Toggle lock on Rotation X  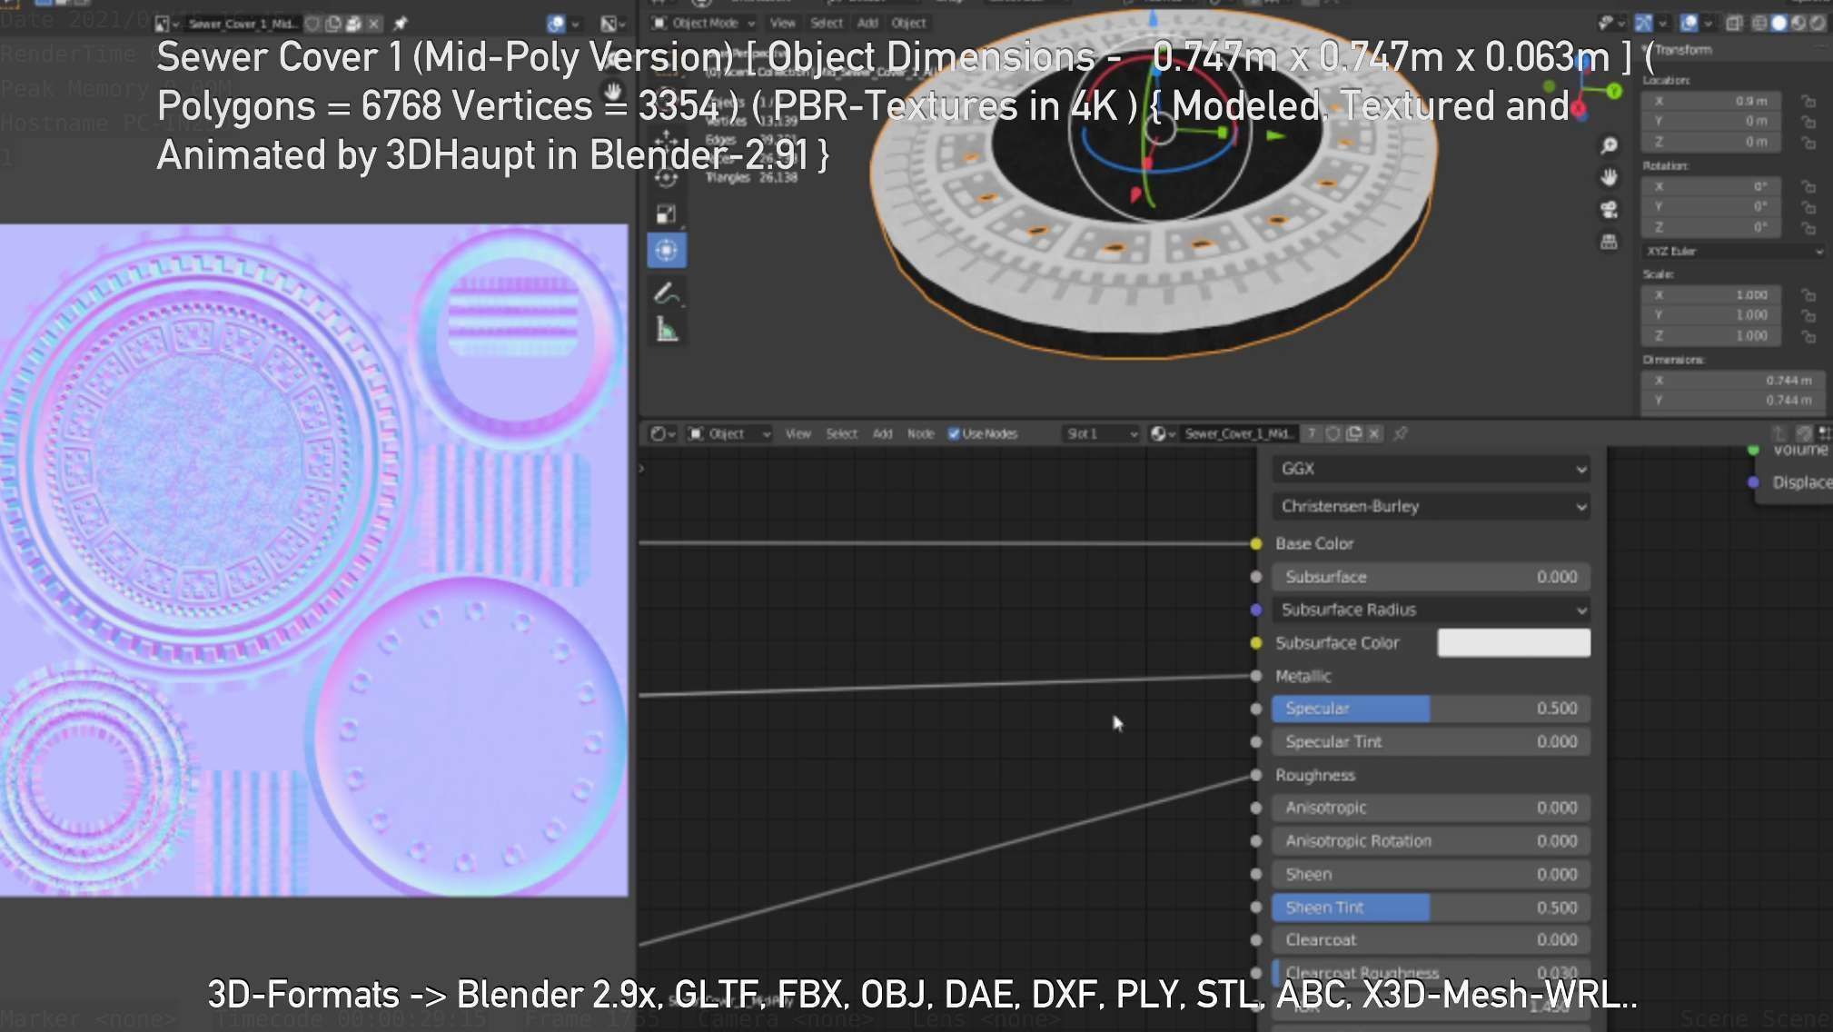pyautogui.click(x=1808, y=186)
